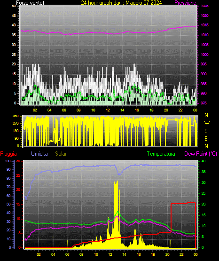This screenshot has width=219, height=261.
Task: Select the 'Forza vento)' wind label
Action: click(x=30, y=3)
